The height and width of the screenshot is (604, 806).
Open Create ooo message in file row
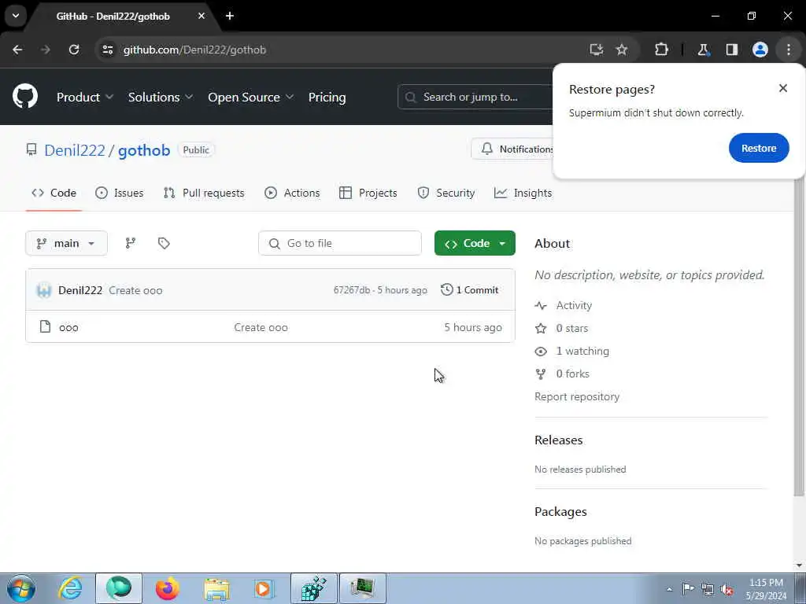[261, 328]
